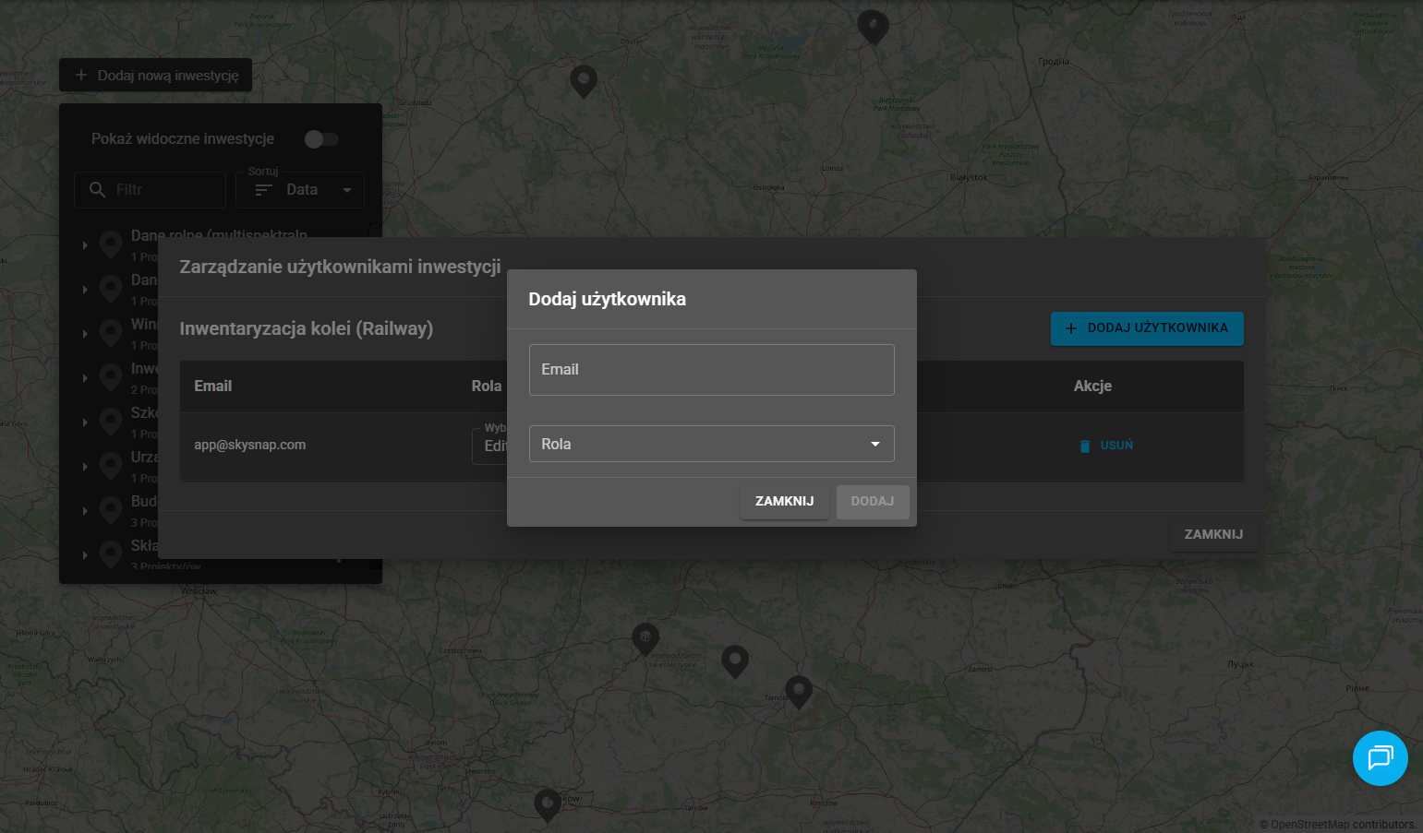Click the Zarządzanie użytkownikami inwestycji title
Screen dimensions: 1423x833
(341, 268)
